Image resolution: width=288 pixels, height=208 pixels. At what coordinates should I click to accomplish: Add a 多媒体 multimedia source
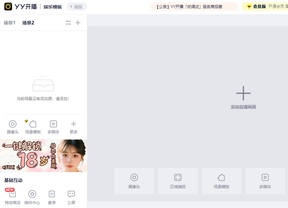pos(53,127)
